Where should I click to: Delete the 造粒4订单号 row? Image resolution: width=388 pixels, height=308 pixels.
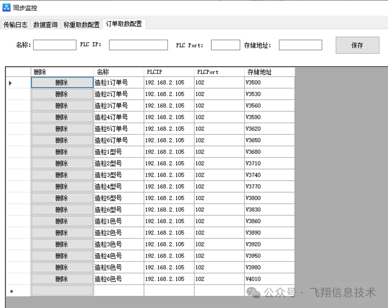(62, 117)
